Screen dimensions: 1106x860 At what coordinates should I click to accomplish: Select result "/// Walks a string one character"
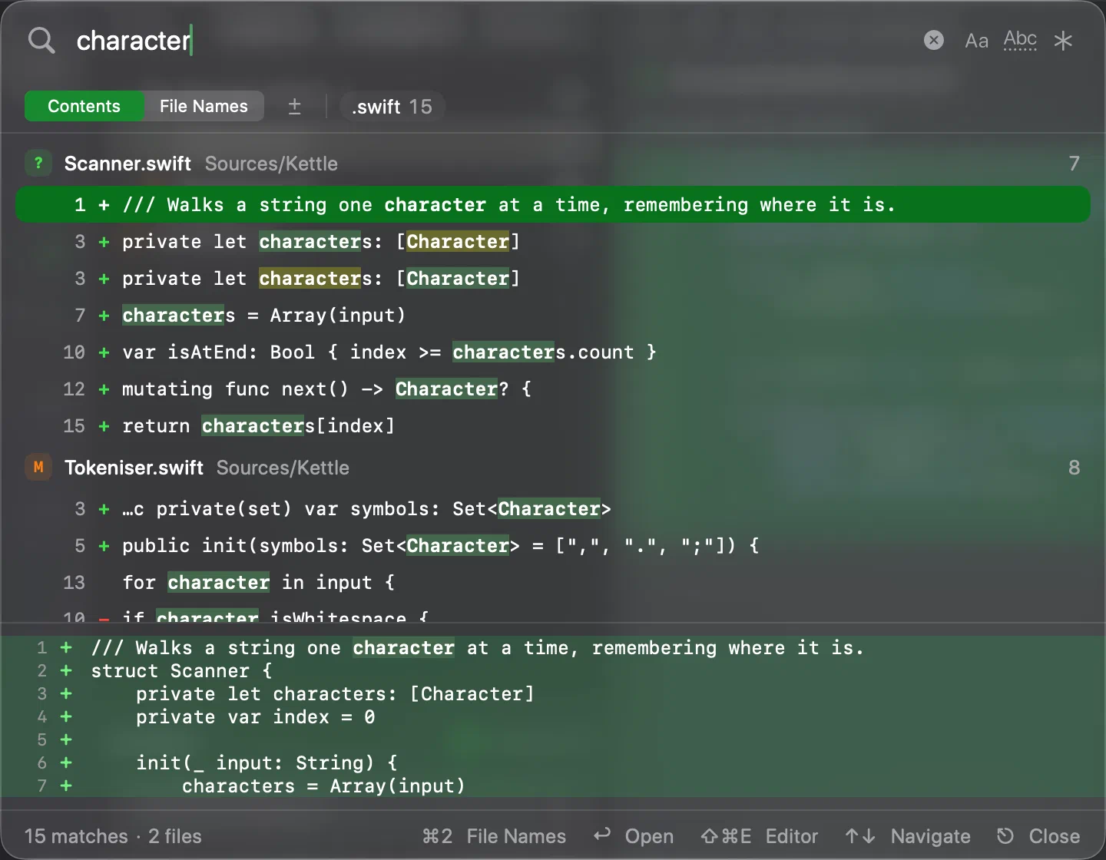coord(553,204)
